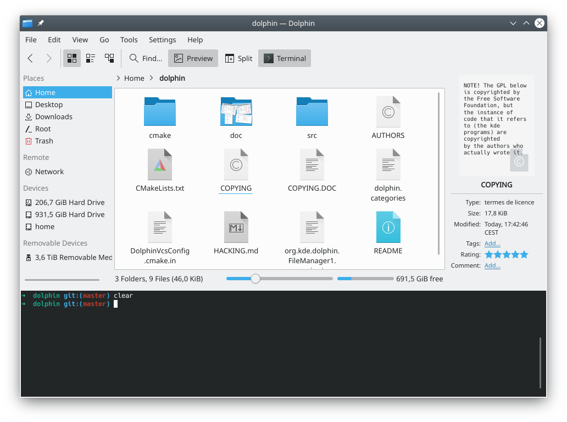567x422 pixels.
Task: Select the dolphin.categories file icon
Action: pos(388,164)
